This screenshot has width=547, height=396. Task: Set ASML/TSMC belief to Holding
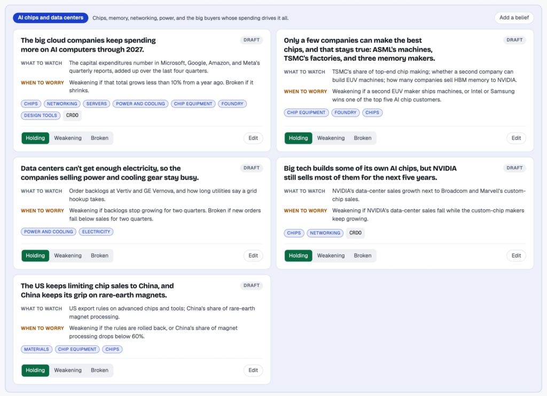298,138
